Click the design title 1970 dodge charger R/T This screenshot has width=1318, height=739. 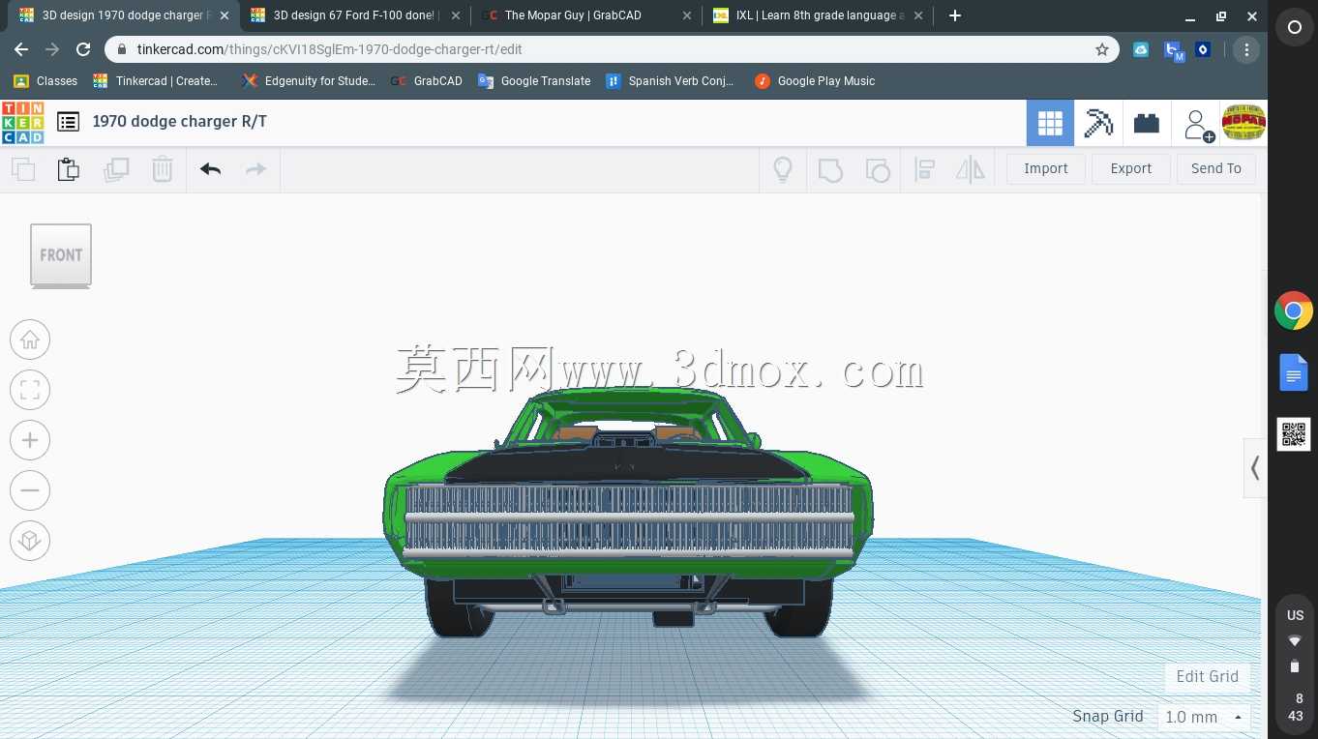[x=180, y=121]
